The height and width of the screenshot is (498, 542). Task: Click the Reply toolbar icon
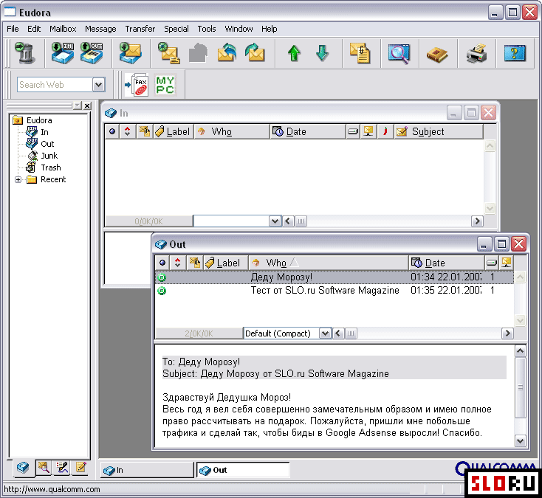(198, 53)
